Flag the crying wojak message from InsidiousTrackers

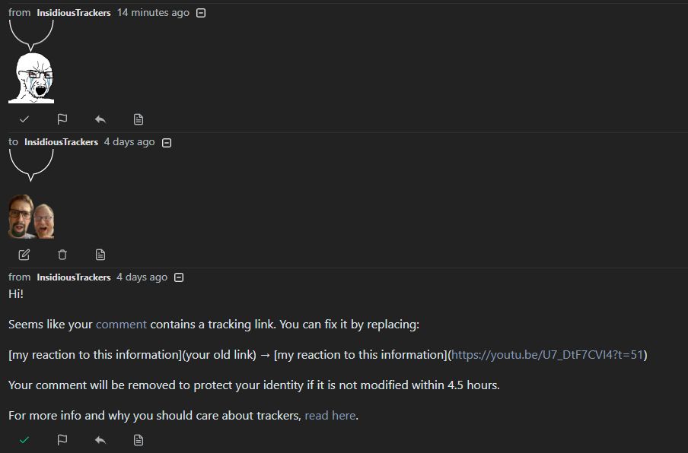pyautogui.click(x=62, y=119)
